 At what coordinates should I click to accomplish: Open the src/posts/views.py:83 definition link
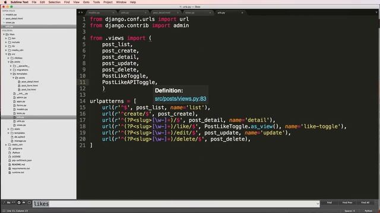180,99
